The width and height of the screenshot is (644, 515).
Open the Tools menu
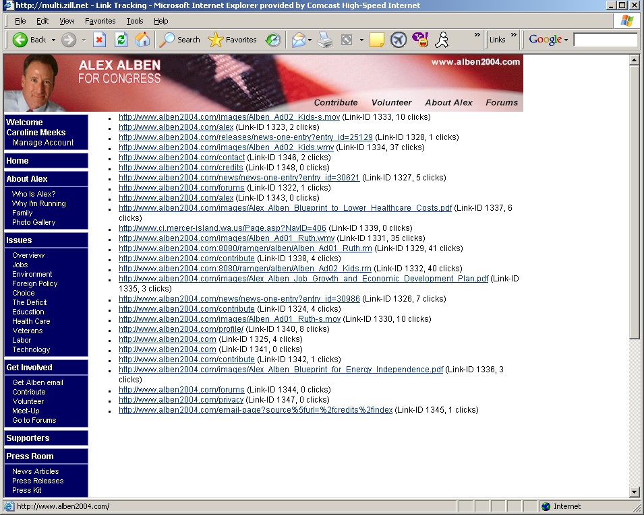click(x=134, y=21)
